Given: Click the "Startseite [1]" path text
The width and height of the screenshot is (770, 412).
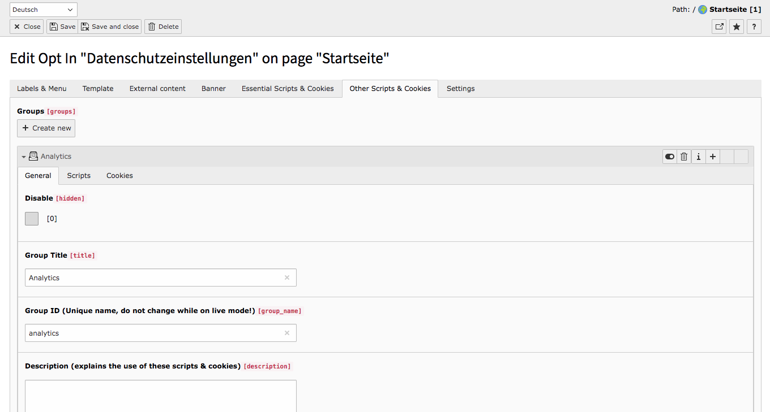Looking at the screenshot, I should [735, 10].
